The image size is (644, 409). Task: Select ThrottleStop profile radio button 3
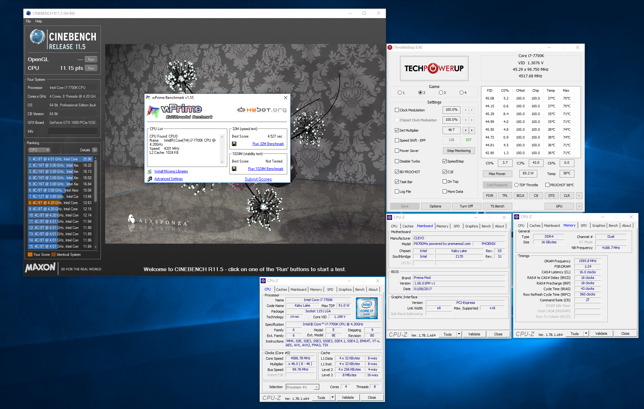pyautogui.click(x=440, y=93)
